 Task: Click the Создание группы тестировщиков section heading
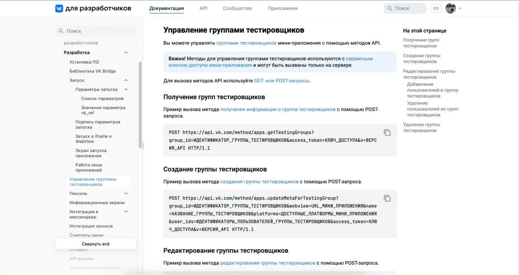[x=215, y=169]
